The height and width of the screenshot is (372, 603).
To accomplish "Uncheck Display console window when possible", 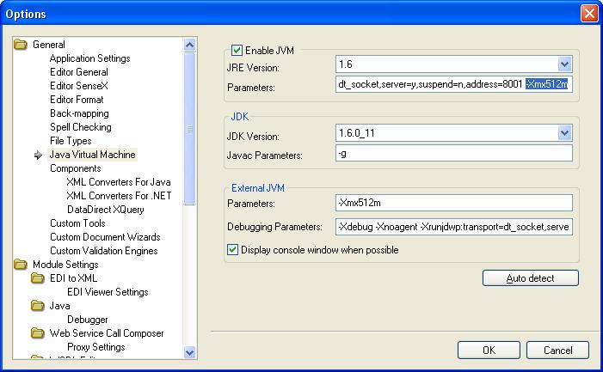I will tap(233, 250).
